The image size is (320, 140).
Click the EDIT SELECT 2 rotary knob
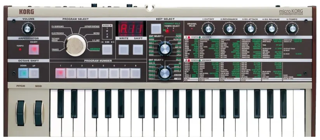click(165, 73)
